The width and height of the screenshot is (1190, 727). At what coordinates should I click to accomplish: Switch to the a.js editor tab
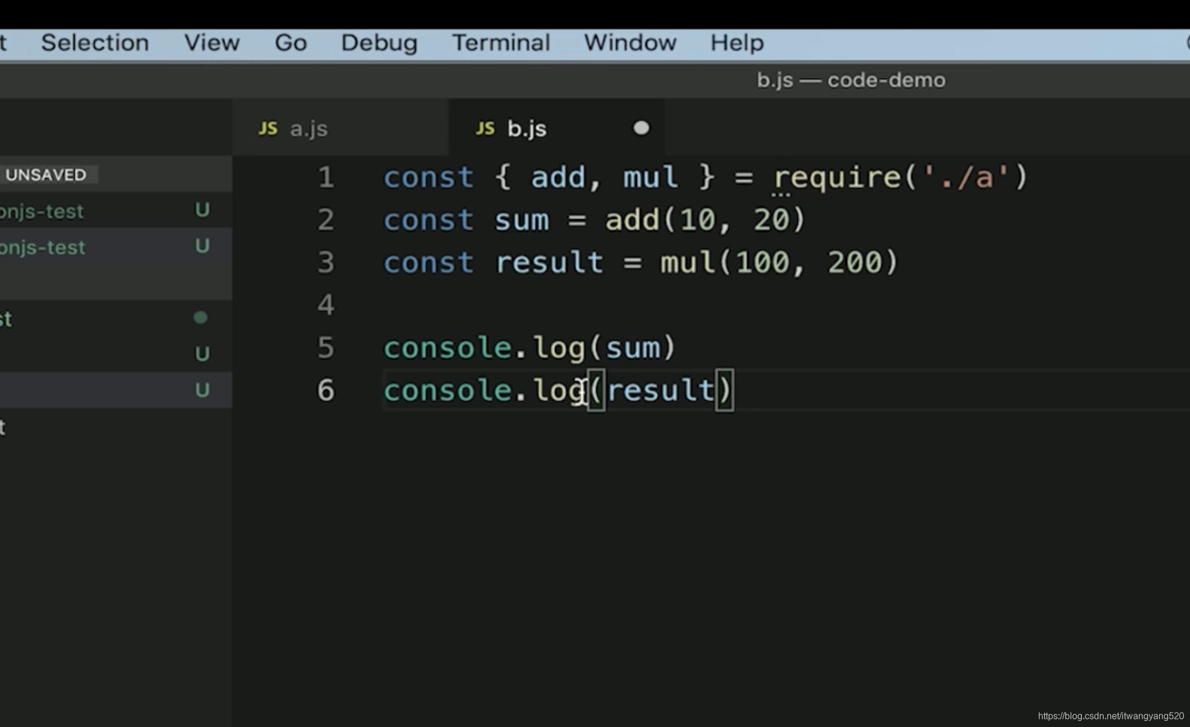340,128
